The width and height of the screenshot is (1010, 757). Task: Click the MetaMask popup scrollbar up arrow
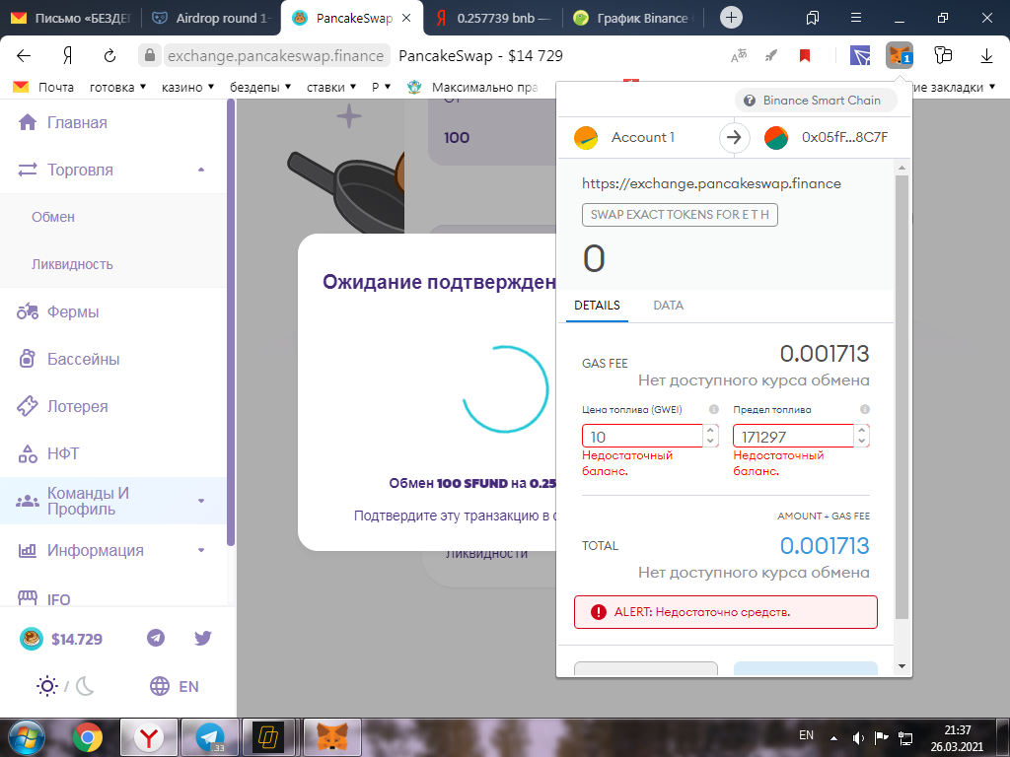point(902,168)
